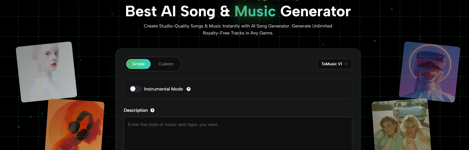Switch to the Simple mode tab
Screen dimensions: 469x150
pos(138,64)
